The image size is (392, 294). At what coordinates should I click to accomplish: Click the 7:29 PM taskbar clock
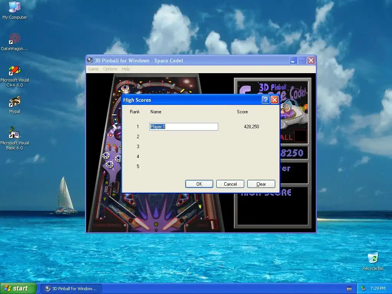click(378, 289)
